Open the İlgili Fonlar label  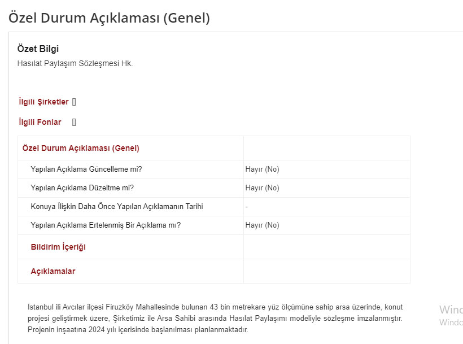tap(40, 122)
